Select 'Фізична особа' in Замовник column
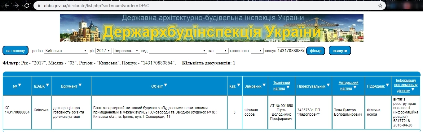The height and width of the screenshot is (132, 423). tap(255, 112)
